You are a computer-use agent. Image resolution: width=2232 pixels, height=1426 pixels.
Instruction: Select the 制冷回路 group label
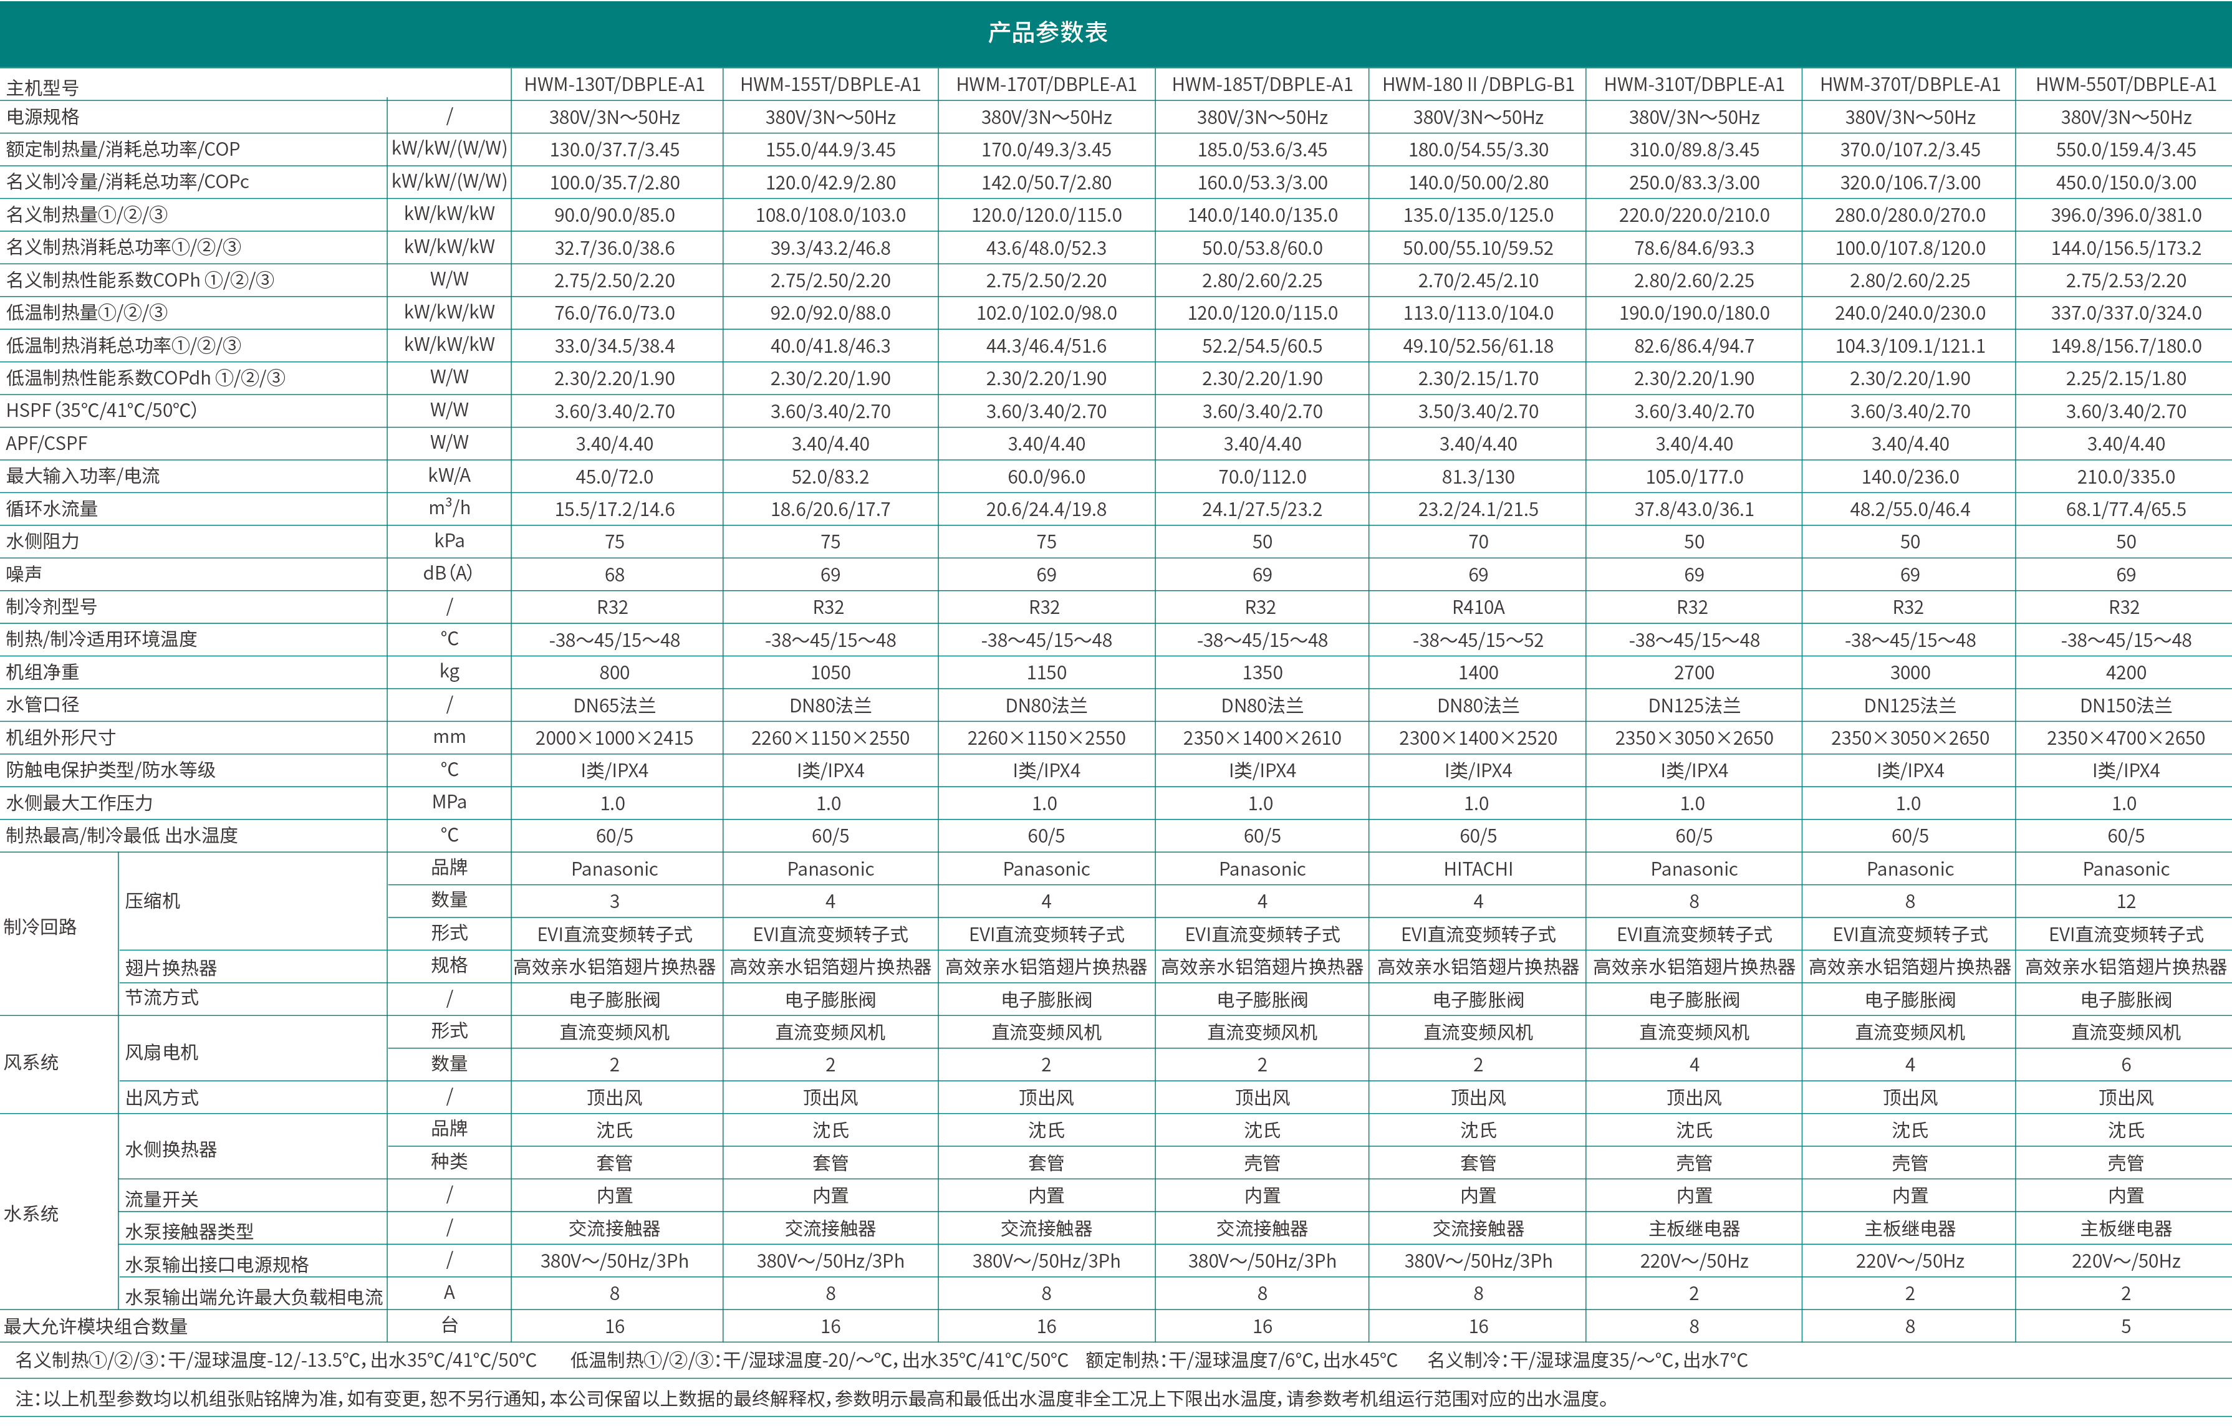click(x=40, y=927)
